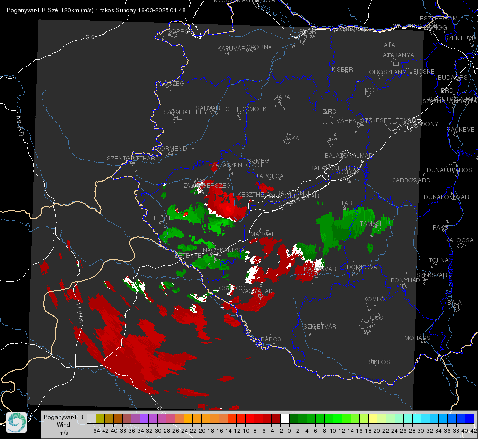Select the KISBER town label
The height and width of the screenshot is (439, 478).
(x=342, y=70)
